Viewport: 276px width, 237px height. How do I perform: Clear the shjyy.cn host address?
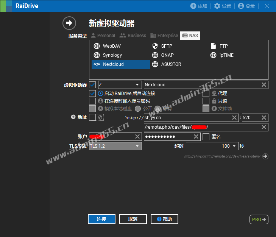point(234,118)
